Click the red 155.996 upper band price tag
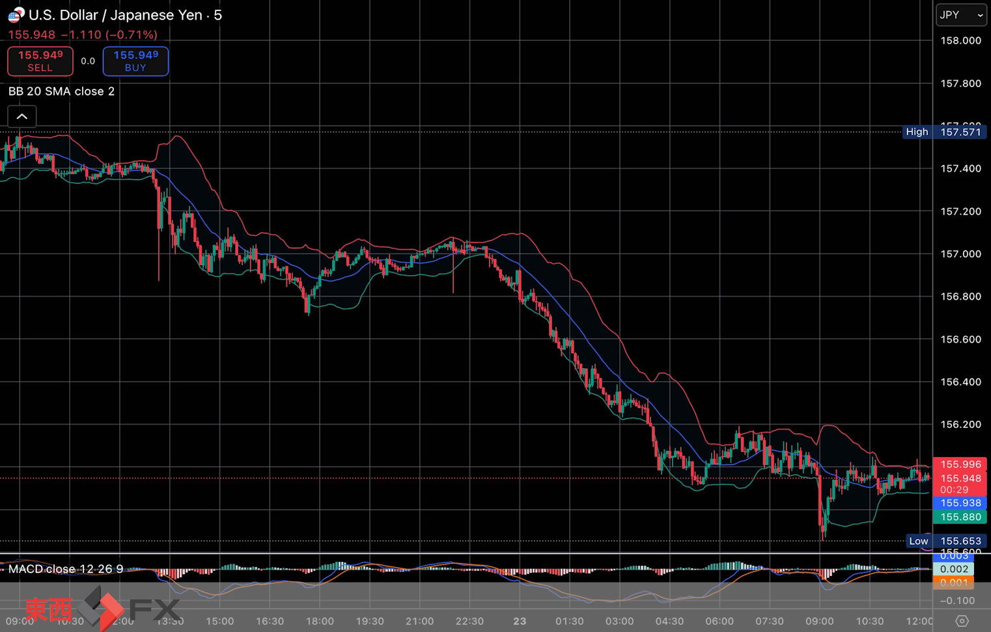The height and width of the screenshot is (632, 991). [960, 464]
